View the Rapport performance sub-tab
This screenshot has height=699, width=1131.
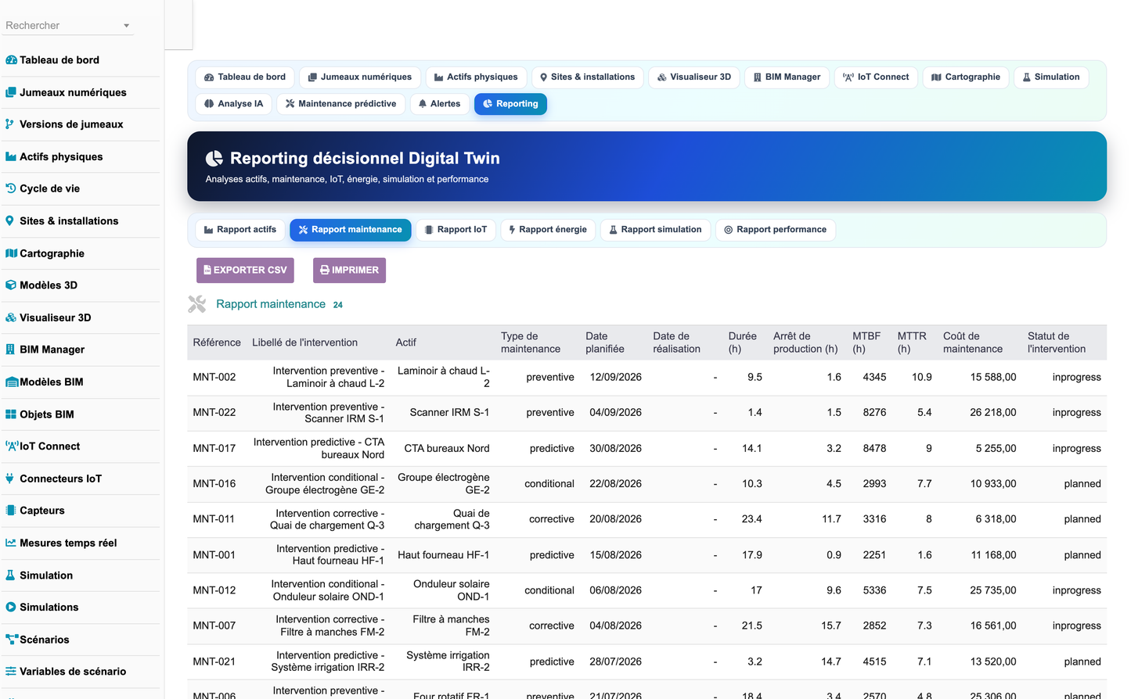coord(776,230)
